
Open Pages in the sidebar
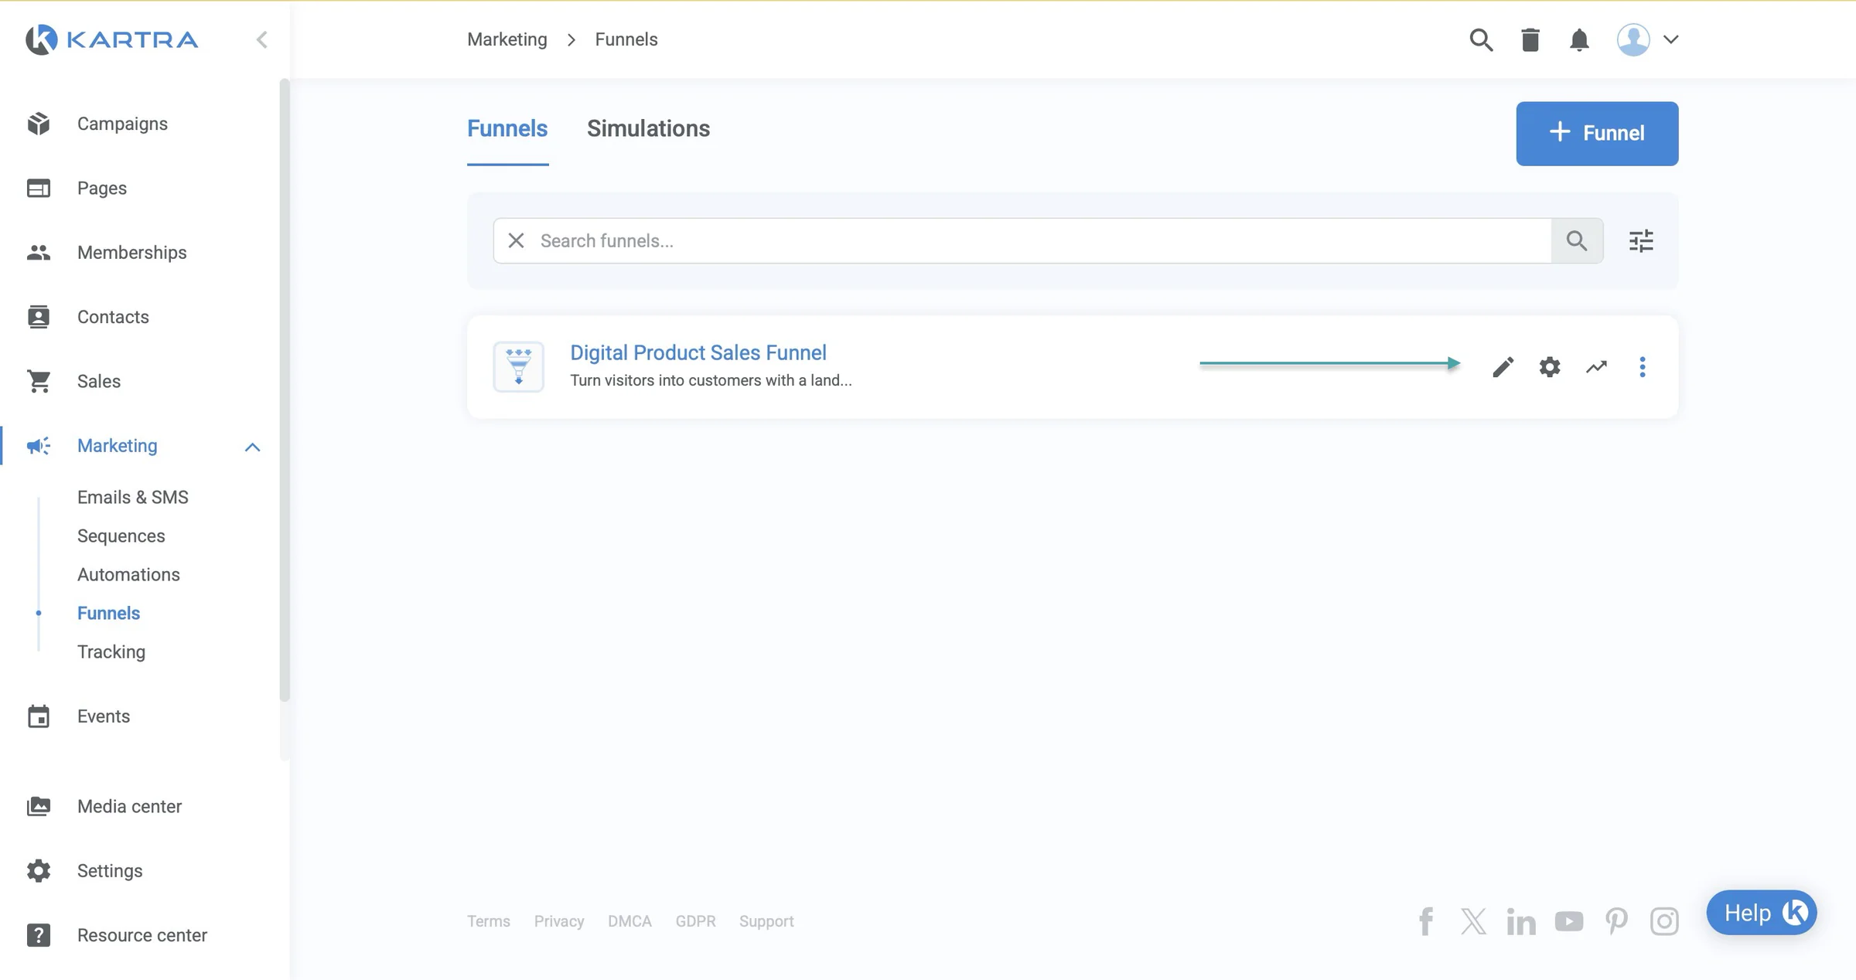pyautogui.click(x=102, y=188)
